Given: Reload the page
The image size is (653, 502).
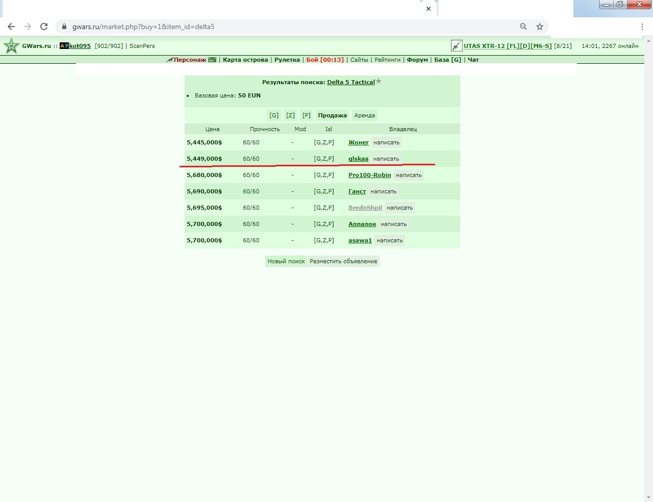Looking at the screenshot, I should pos(44,27).
